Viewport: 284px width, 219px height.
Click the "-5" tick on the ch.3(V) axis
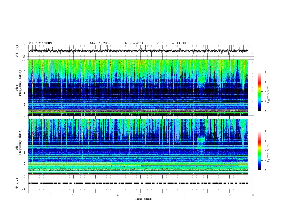click(x=24, y=189)
